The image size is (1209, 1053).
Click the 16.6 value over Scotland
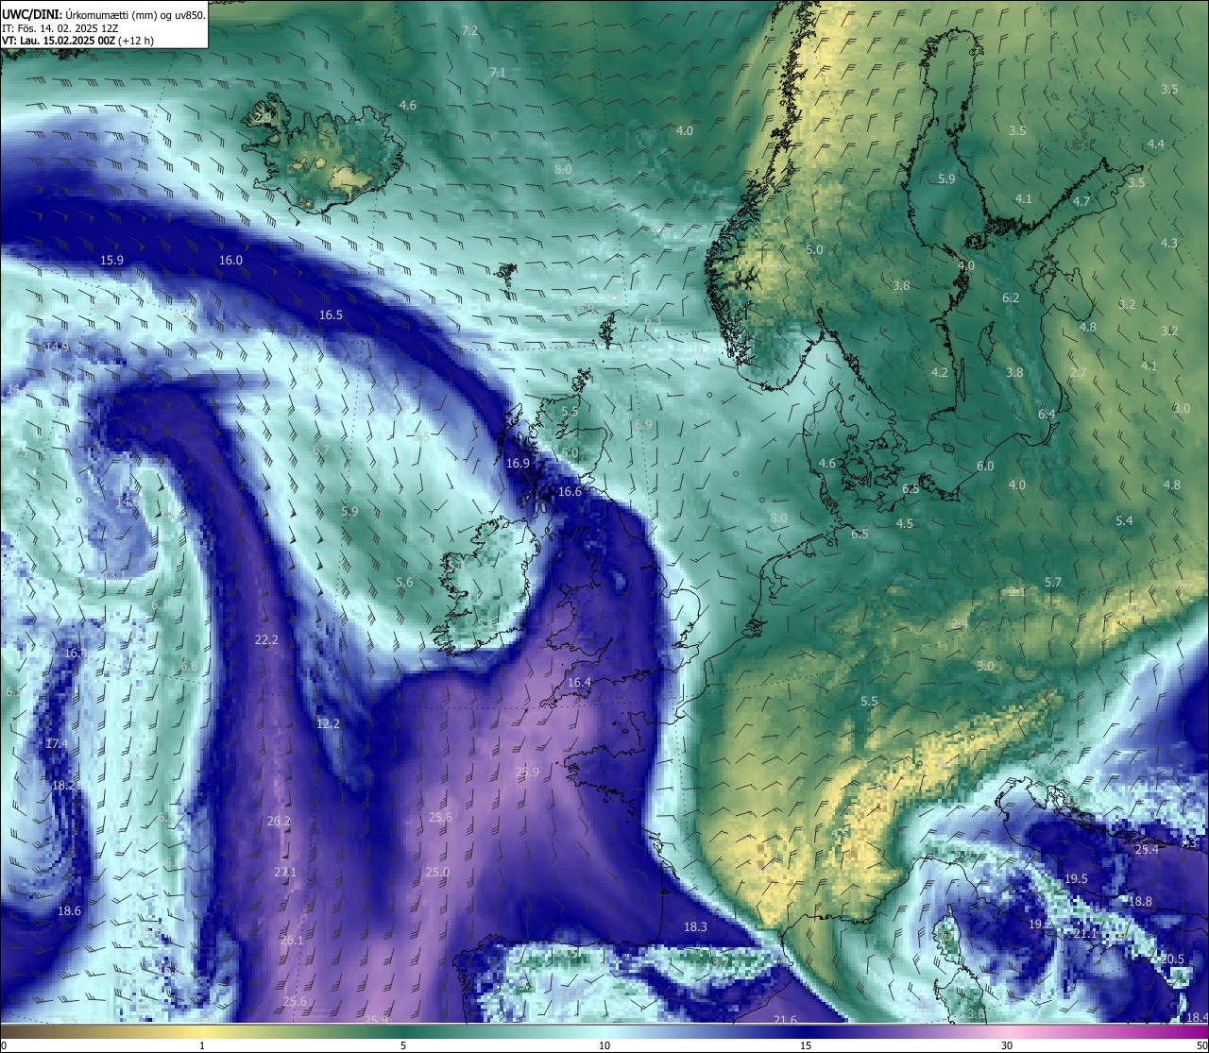point(570,491)
